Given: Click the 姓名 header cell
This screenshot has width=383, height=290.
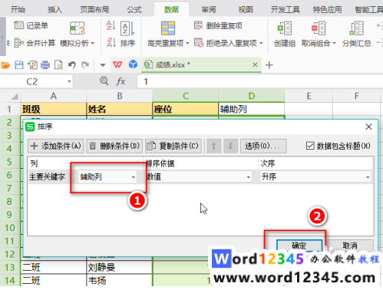Looking at the screenshot, I should pyautogui.click(x=119, y=109).
